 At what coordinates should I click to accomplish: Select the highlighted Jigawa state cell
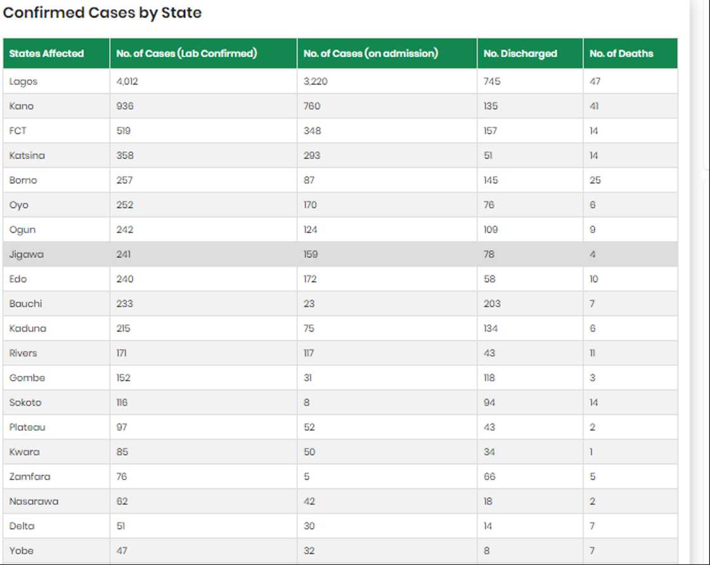click(27, 254)
